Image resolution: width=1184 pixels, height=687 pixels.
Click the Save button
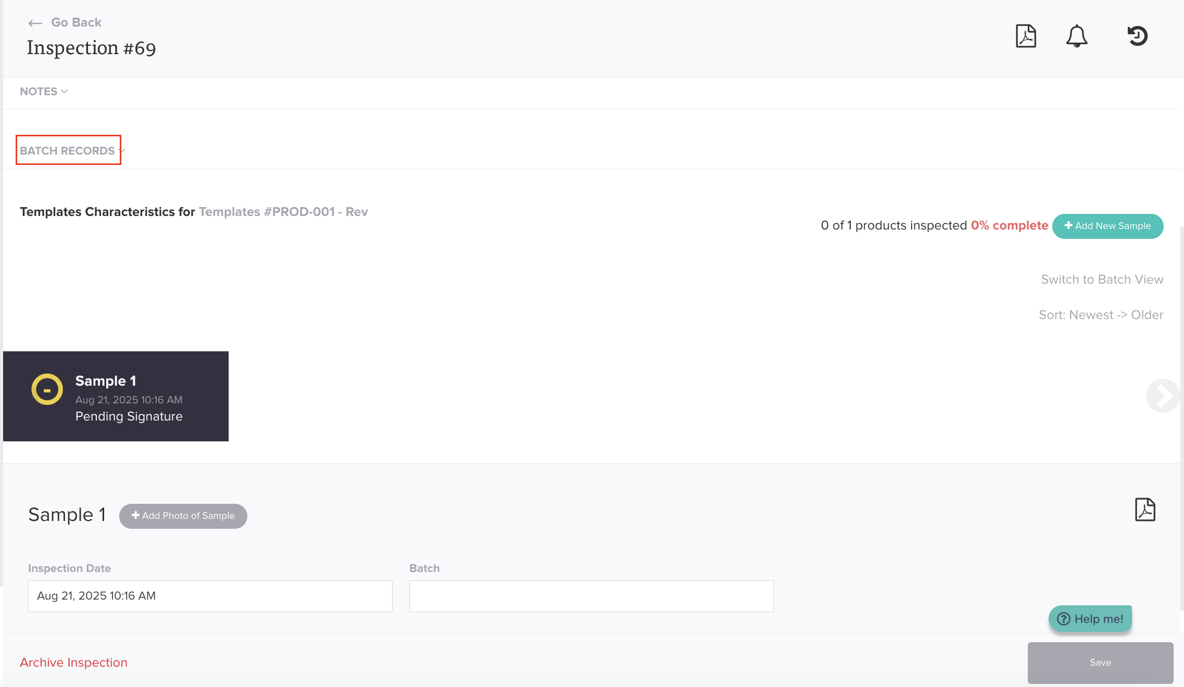1100,663
